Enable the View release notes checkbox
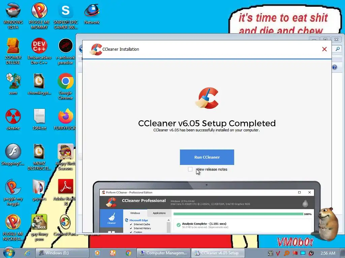 (x=190, y=169)
